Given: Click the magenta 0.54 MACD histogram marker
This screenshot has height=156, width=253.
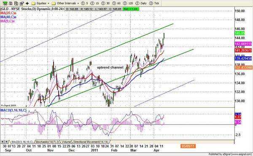Looking at the screenshot, I should point(238,122).
